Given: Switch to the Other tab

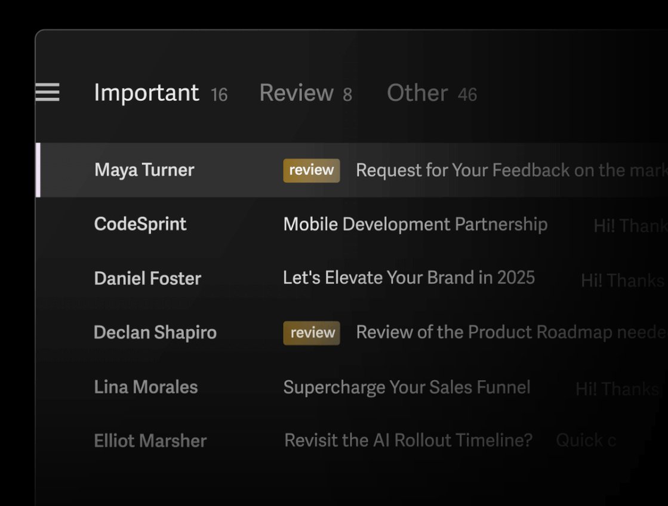Looking at the screenshot, I should [x=417, y=93].
